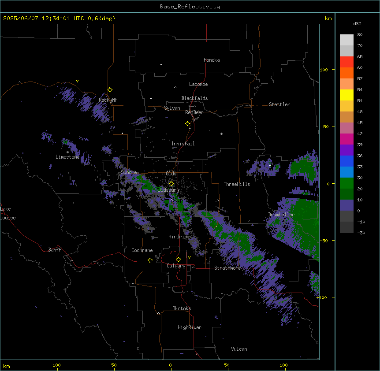
Task: Click the yellow station marker below Olds
Action: click(171, 184)
